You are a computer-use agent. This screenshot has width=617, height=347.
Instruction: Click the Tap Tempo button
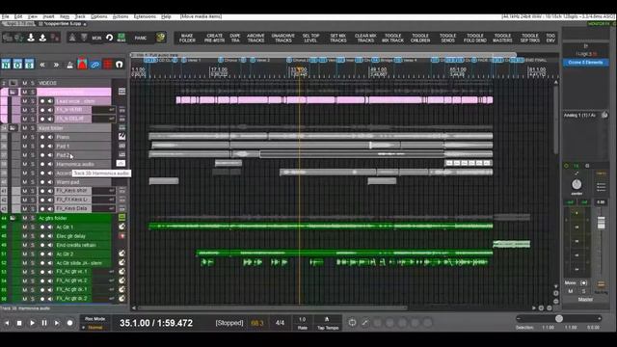coord(328,323)
